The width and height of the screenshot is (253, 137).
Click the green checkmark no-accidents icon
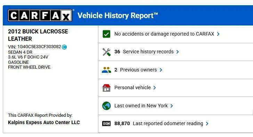click(106, 34)
